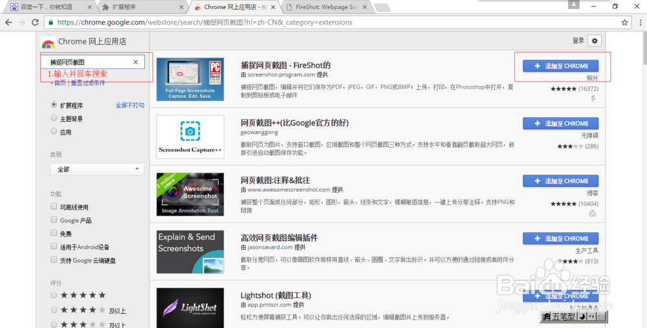The height and width of the screenshot is (328, 647).
Task: Open the Awesome Screenshot thumbnail
Action: (x=190, y=194)
